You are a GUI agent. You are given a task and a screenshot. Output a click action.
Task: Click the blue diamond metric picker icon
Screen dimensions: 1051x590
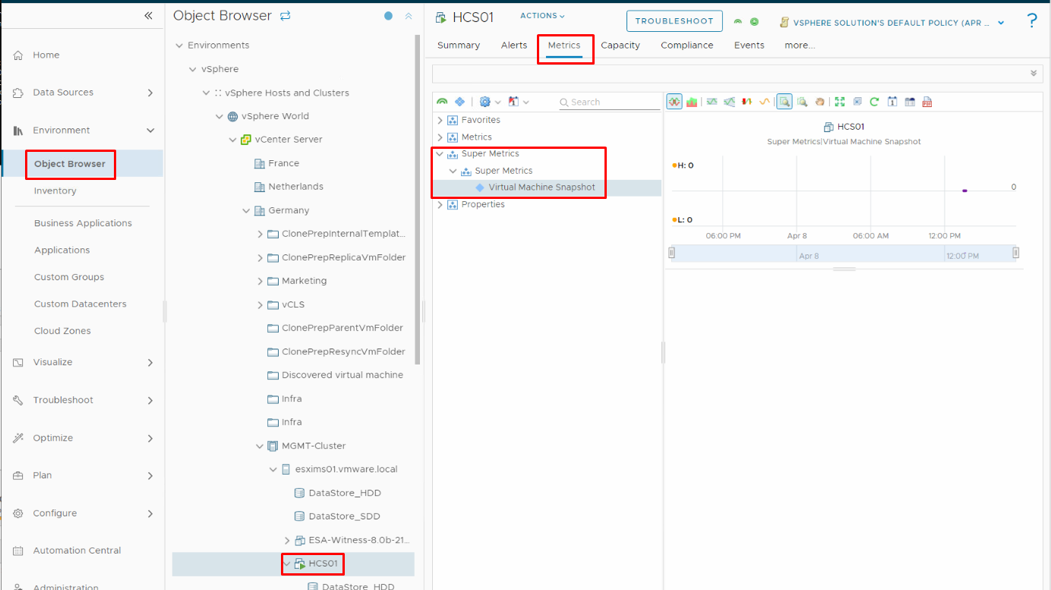459,102
